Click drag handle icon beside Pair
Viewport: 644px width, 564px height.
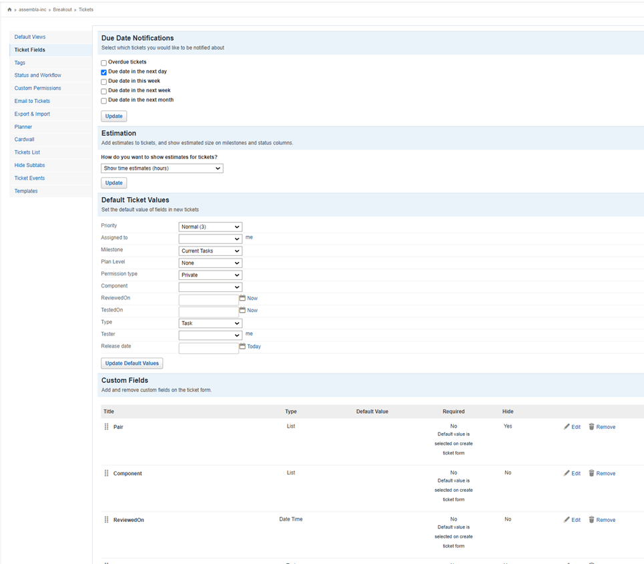pos(106,426)
